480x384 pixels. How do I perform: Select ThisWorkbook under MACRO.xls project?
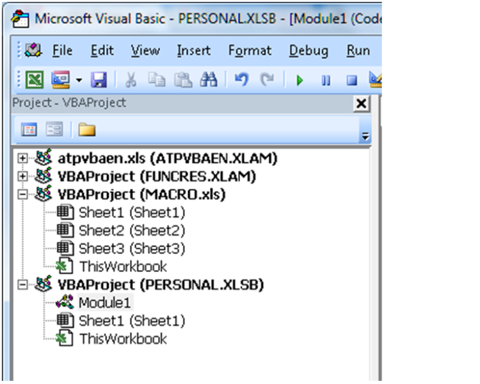click(122, 266)
